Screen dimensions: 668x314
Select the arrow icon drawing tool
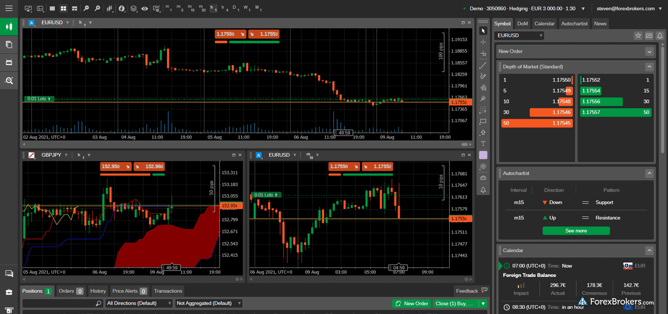point(483,132)
